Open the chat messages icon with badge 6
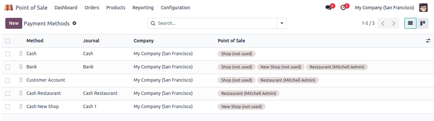Screen dimensions: 434x121 point(329,8)
